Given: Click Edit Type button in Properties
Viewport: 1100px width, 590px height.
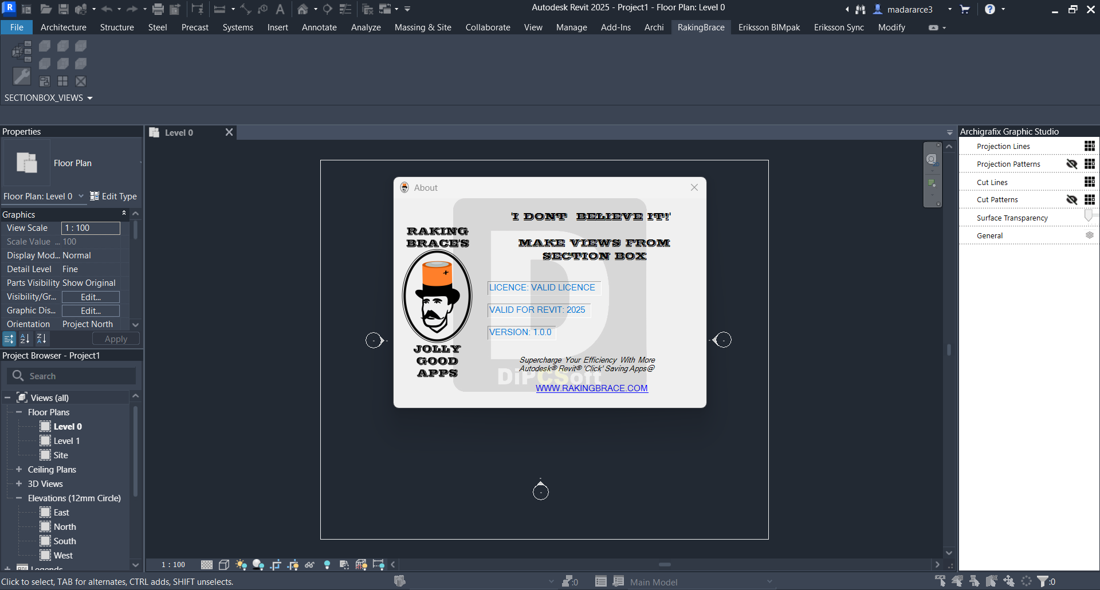Looking at the screenshot, I should pos(113,196).
